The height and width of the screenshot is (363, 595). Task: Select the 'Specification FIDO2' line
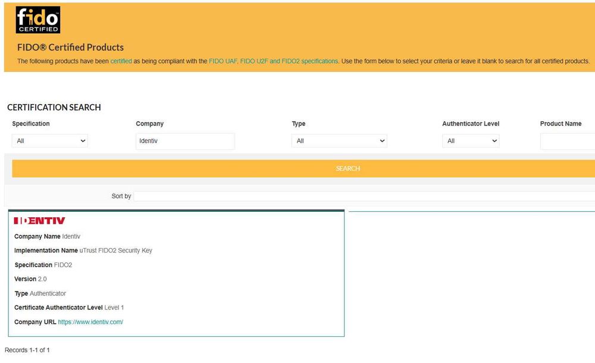[43, 265]
